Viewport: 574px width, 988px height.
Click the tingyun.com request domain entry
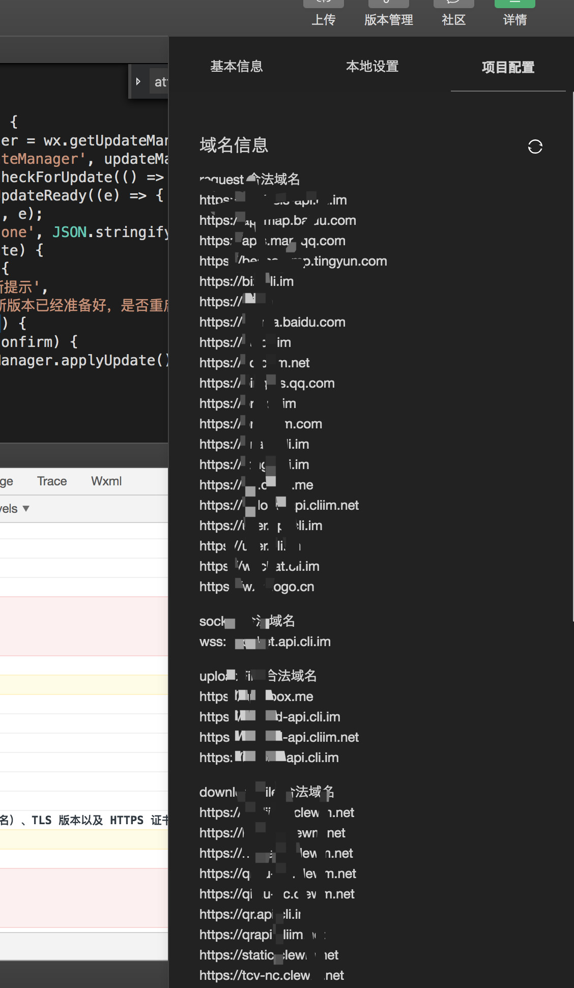tap(293, 261)
